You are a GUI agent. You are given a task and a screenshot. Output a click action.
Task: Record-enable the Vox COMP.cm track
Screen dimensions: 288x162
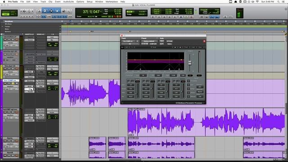tap(5, 84)
